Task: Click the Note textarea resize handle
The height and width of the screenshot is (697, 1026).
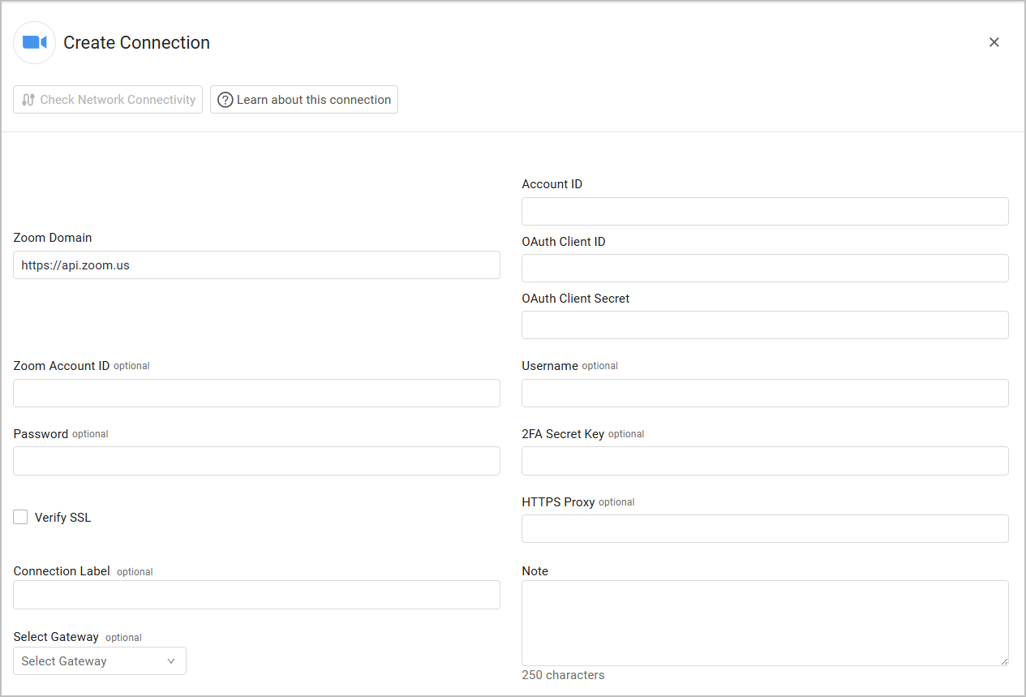Action: [1004, 661]
